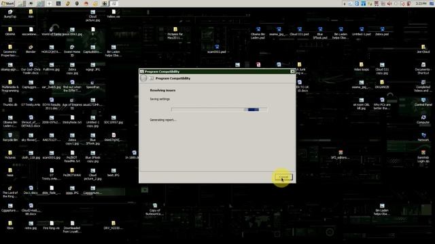Select the nasa folder icon
This screenshot has height=244, width=435.
tap(10, 173)
